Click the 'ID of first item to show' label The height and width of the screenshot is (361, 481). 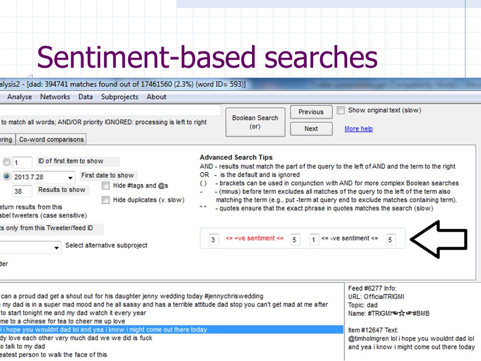pyautogui.click(x=71, y=161)
